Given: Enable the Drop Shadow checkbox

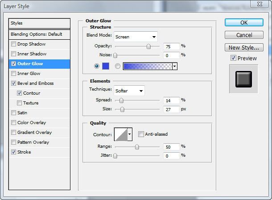Looking at the screenshot, I should (x=13, y=44).
